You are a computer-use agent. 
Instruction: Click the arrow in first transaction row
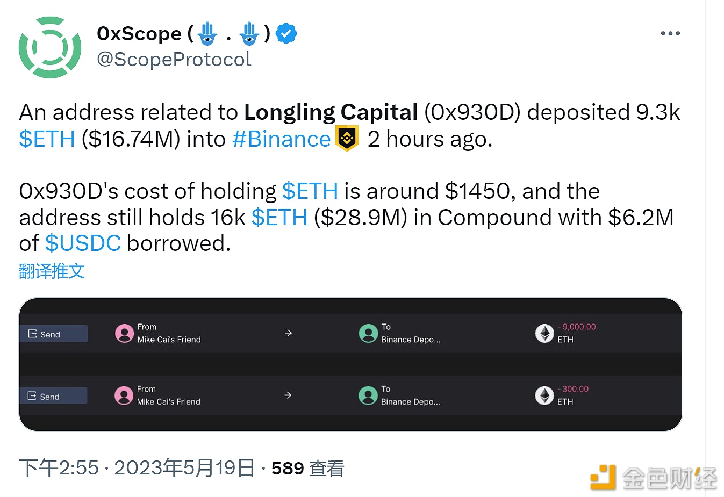[288, 333]
